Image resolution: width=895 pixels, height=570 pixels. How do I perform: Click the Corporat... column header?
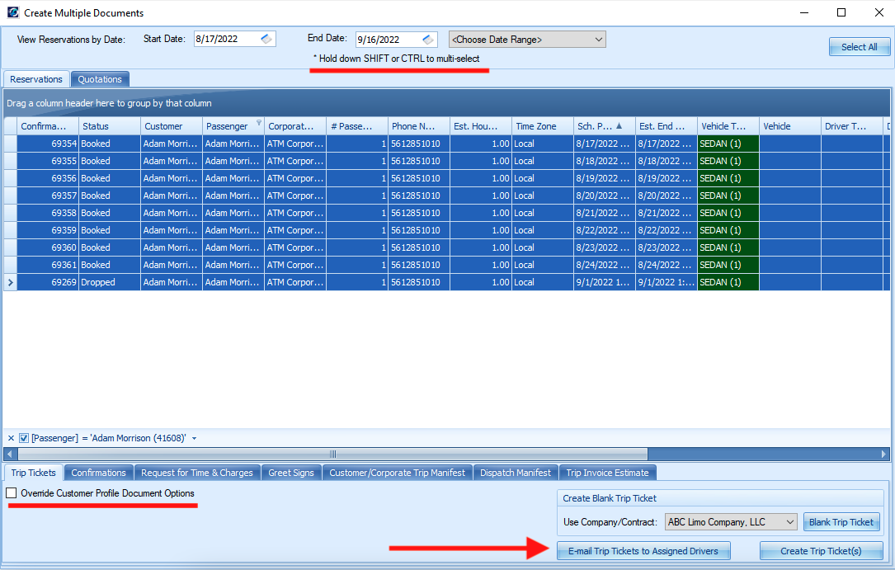(295, 126)
